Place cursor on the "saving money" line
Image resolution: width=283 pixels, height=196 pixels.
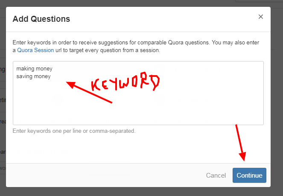tap(34, 76)
